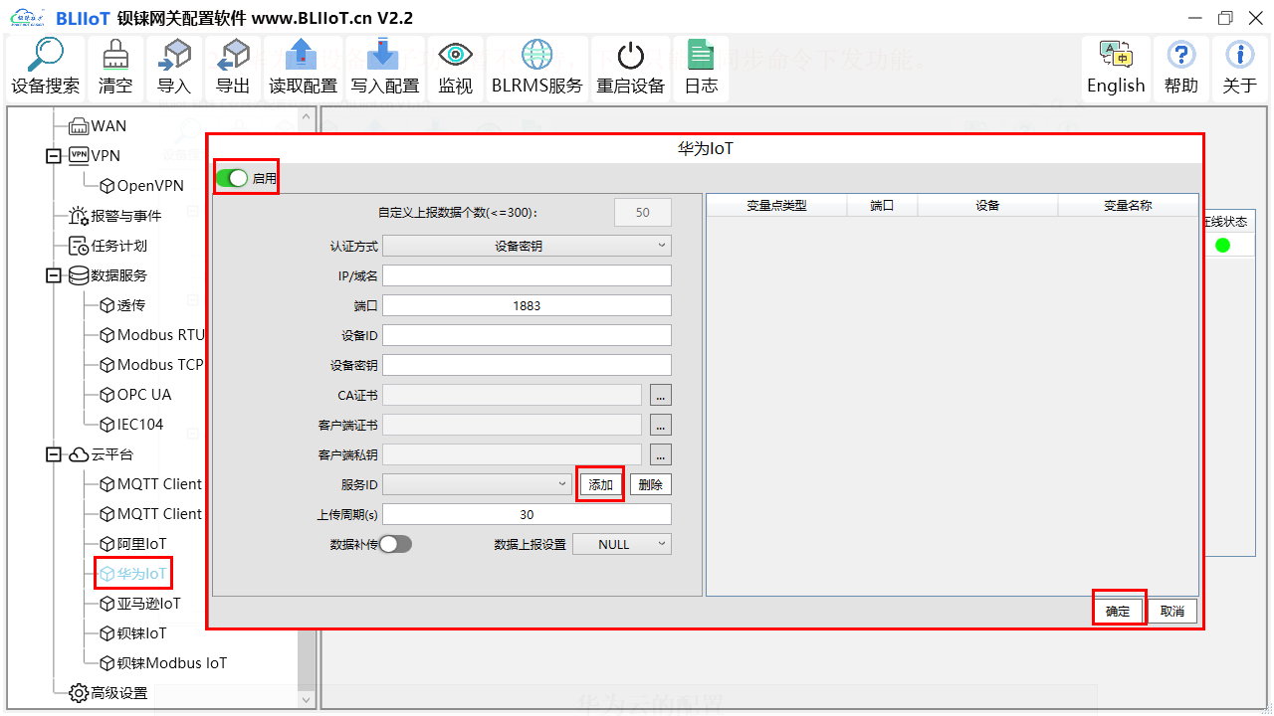Select the Modbus RTU tree node

(x=151, y=335)
